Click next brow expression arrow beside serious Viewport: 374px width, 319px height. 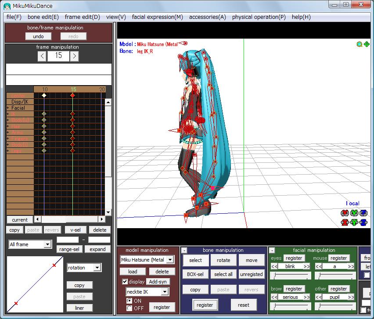[307, 297]
